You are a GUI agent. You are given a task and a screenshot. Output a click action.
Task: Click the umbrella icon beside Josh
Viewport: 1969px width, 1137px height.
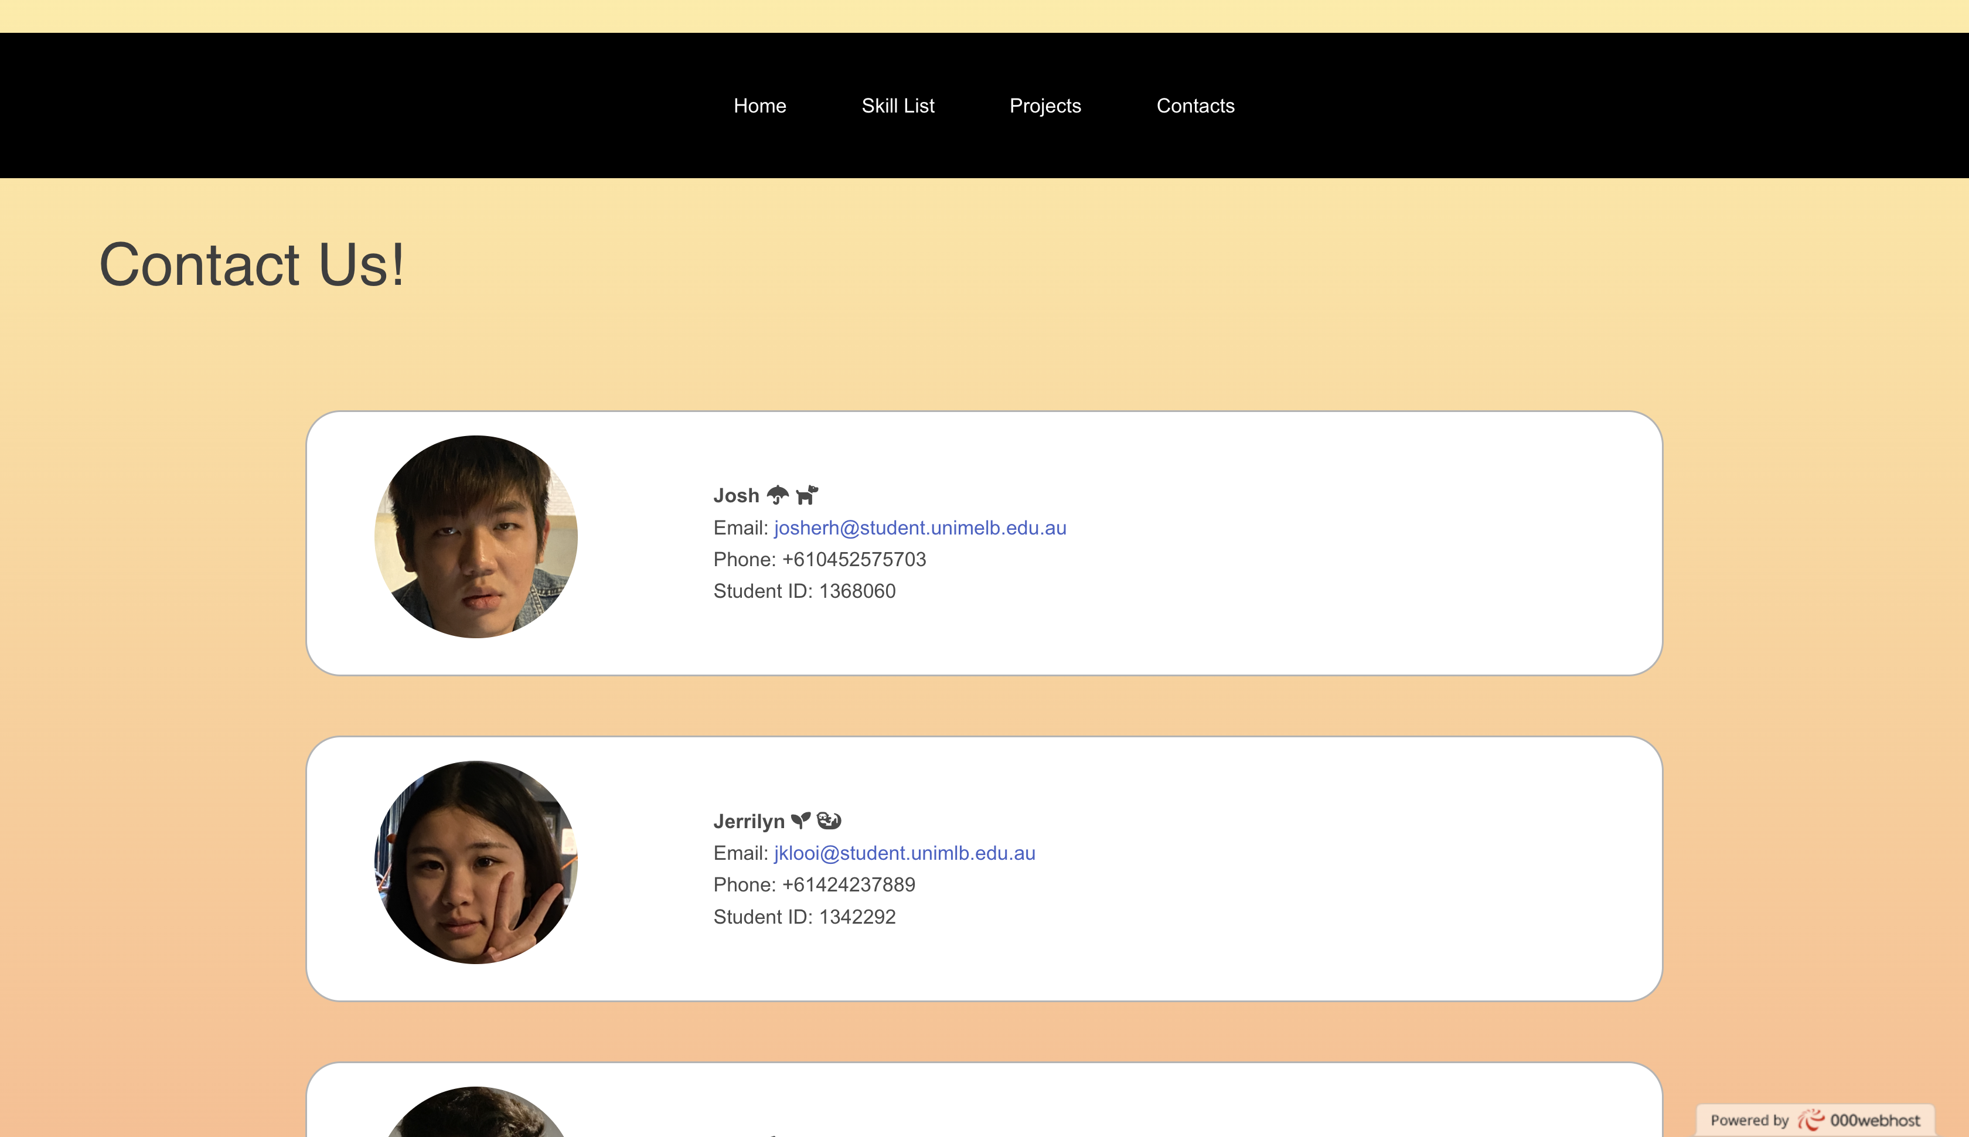[778, 495]
